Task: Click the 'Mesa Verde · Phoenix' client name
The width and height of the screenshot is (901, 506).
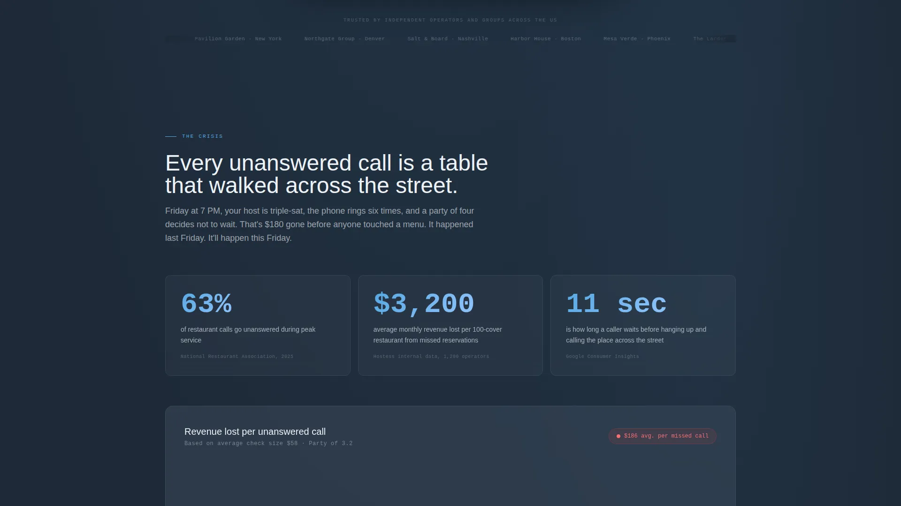Action: (x=637, y=39)
